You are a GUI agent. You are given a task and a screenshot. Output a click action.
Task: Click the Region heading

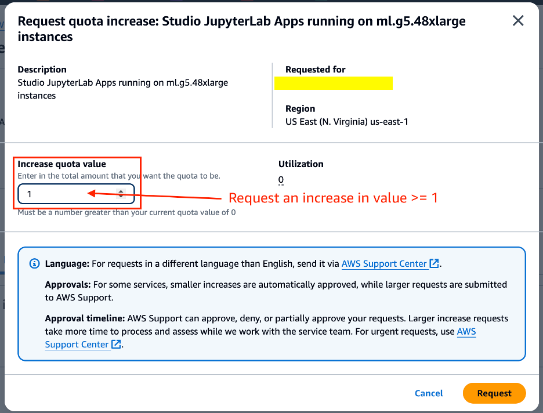[x=300, y=108]
